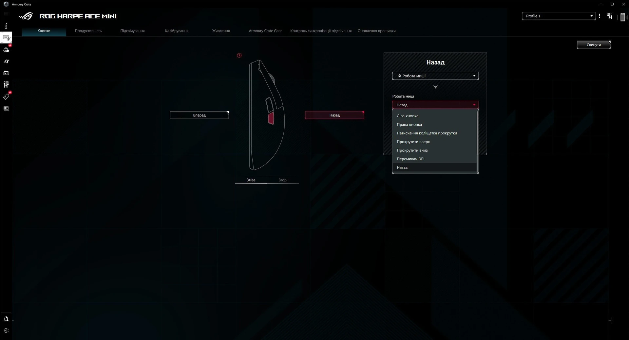Viewport: 629px width, 340px height.
Task: Open the deals price-tag icon in sidebar
Action: click(x=6, y=96)
